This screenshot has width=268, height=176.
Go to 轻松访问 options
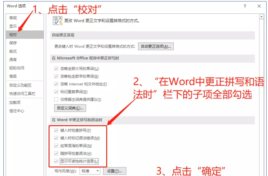[17, 68]
